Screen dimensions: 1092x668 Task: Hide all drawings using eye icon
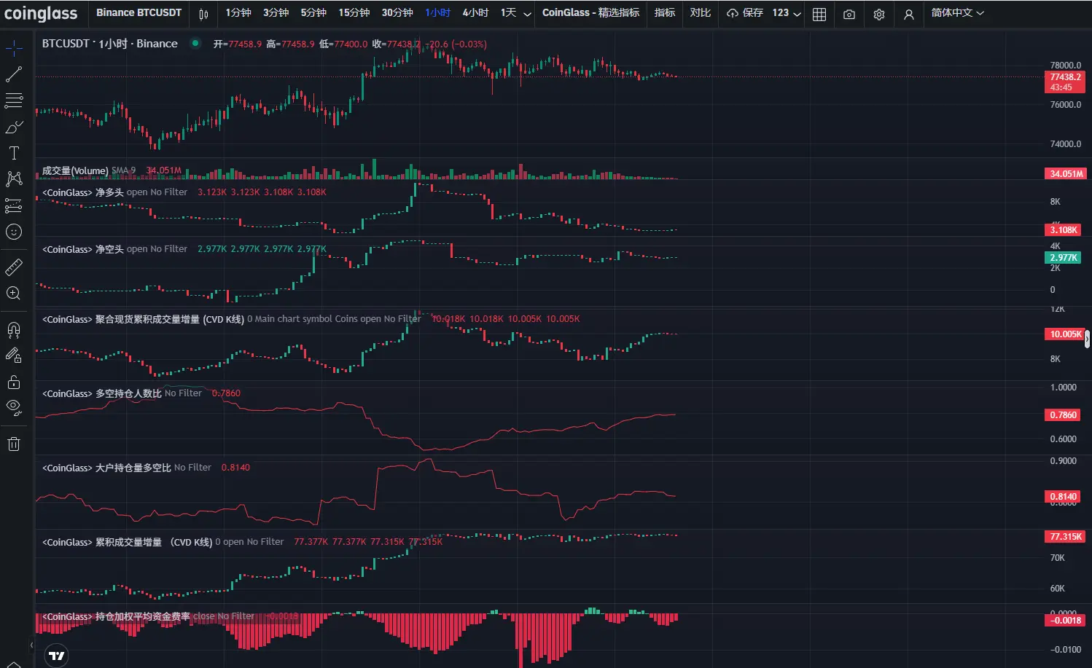14,407
